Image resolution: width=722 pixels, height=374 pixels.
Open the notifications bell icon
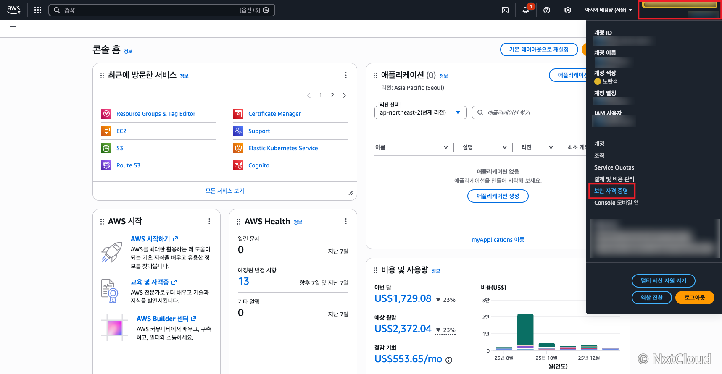point(526,10)
